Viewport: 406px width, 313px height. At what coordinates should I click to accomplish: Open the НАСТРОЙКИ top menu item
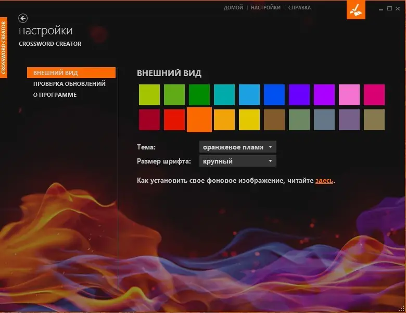click(265, 7)
